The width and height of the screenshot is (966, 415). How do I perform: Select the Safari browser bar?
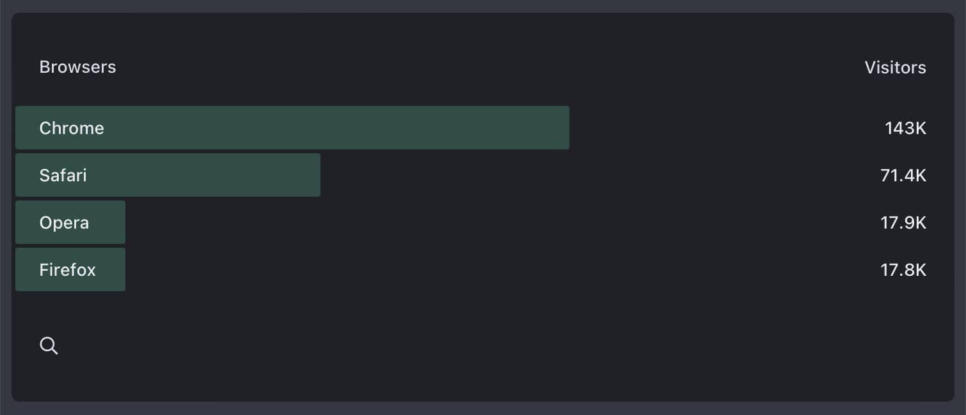pos(166,175)
